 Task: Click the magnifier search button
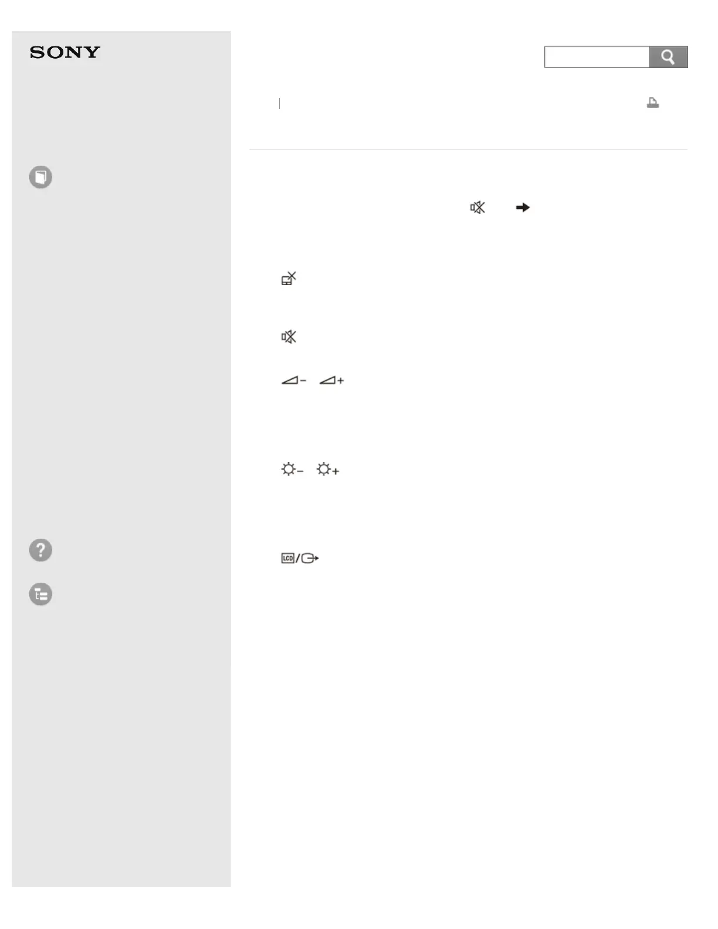668,57
